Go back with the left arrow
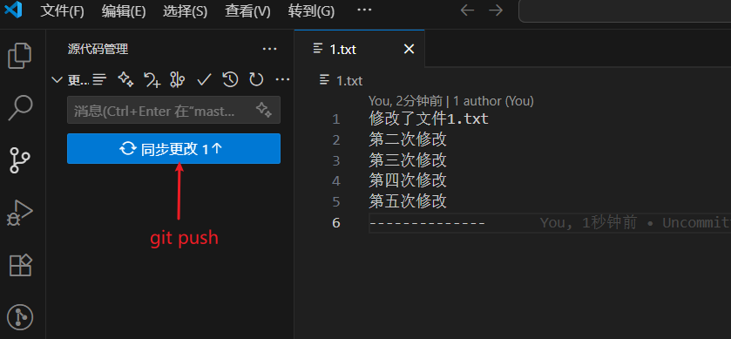Screen dimensions: 731x339 point(467,10)
